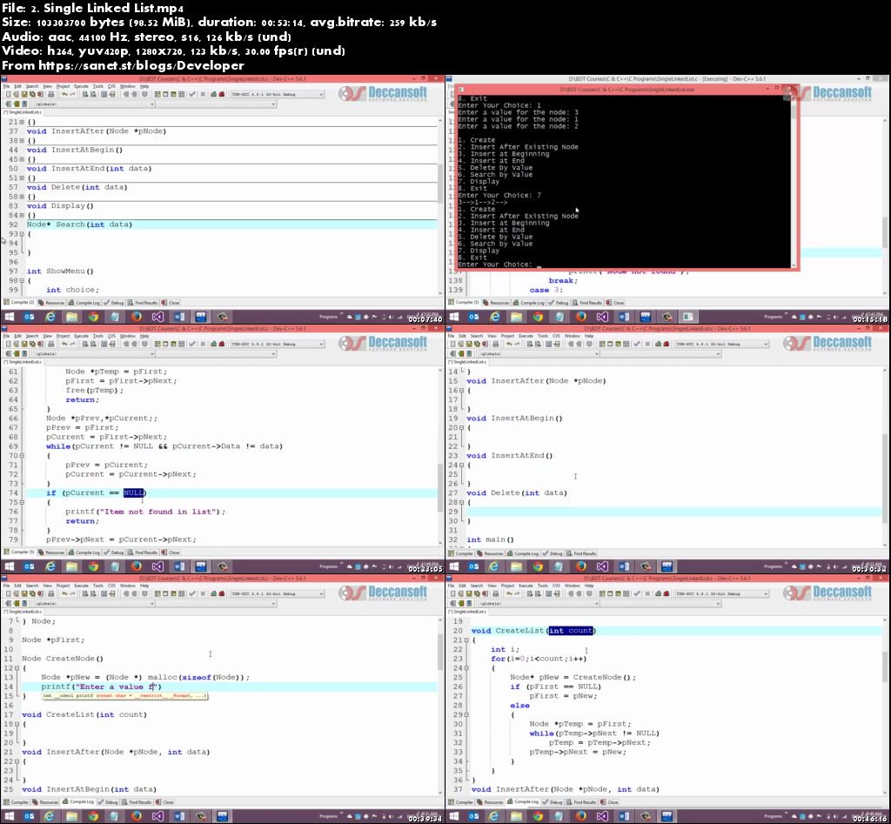Click Windows Start button in the 00:07:40 frame
This screenshot has width=891, height=824.
point(9,317)
